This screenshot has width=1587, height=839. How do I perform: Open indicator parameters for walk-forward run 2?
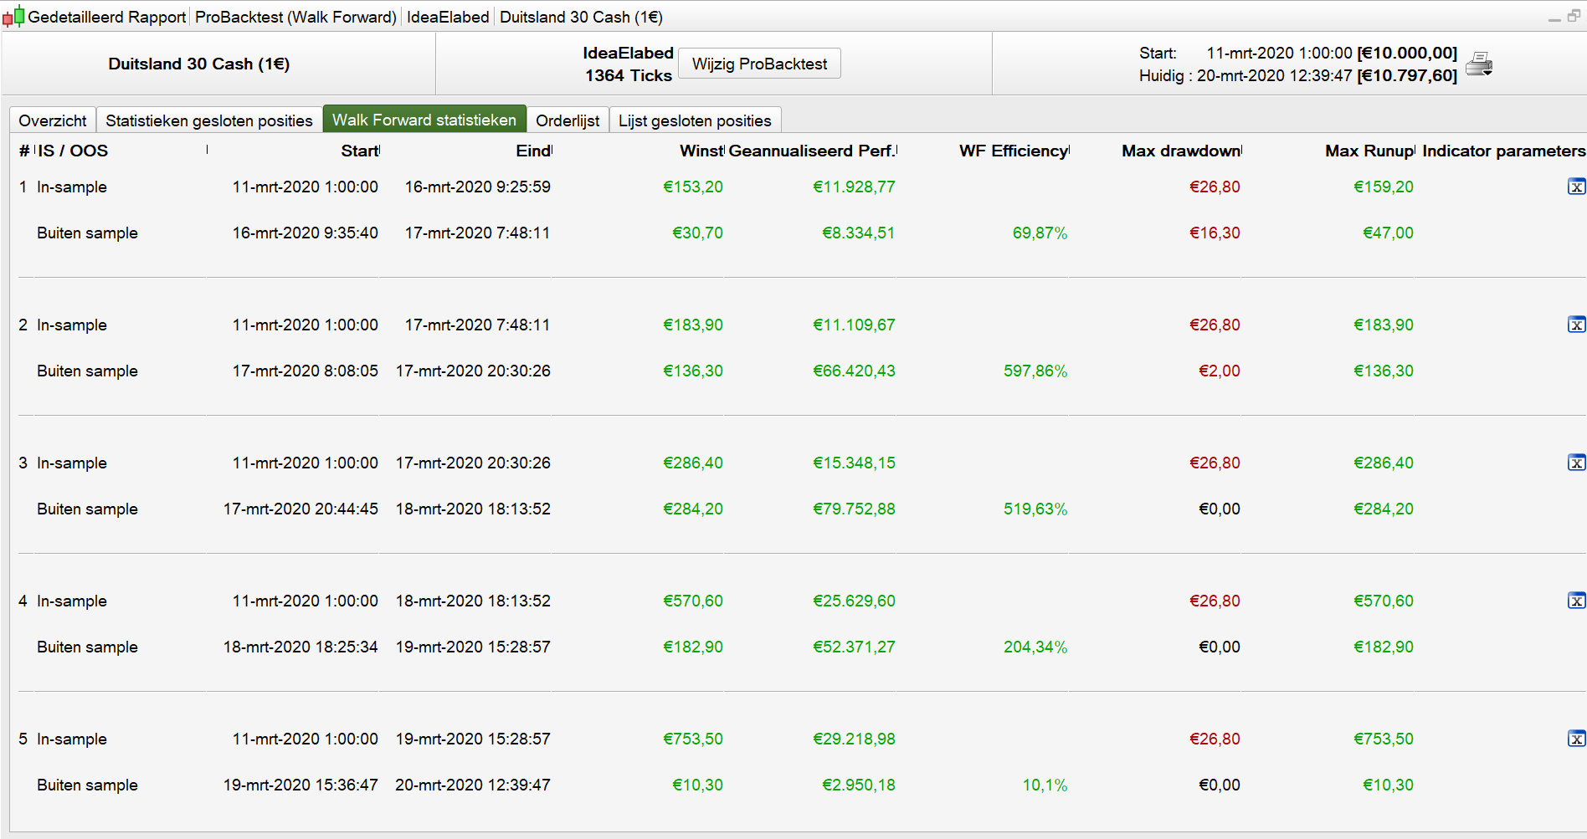point(1576,325)
